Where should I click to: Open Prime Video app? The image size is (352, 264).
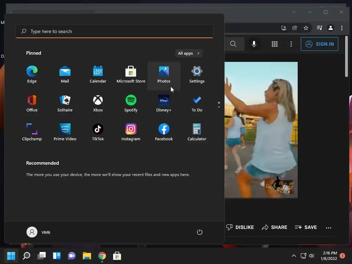65,133
